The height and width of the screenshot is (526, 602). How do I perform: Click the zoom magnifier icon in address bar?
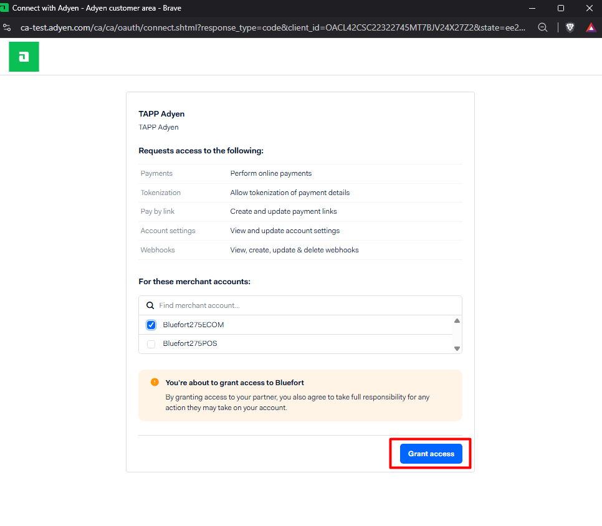tap(543, 27)
